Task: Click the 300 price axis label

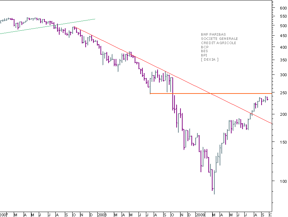Action: (283, 75)
